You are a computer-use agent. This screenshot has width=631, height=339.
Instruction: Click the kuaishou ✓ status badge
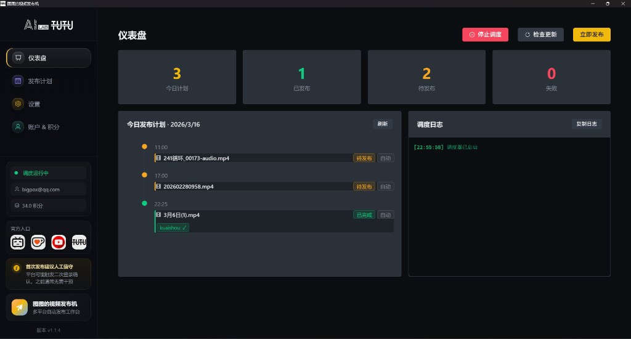[x=173, y=227]
